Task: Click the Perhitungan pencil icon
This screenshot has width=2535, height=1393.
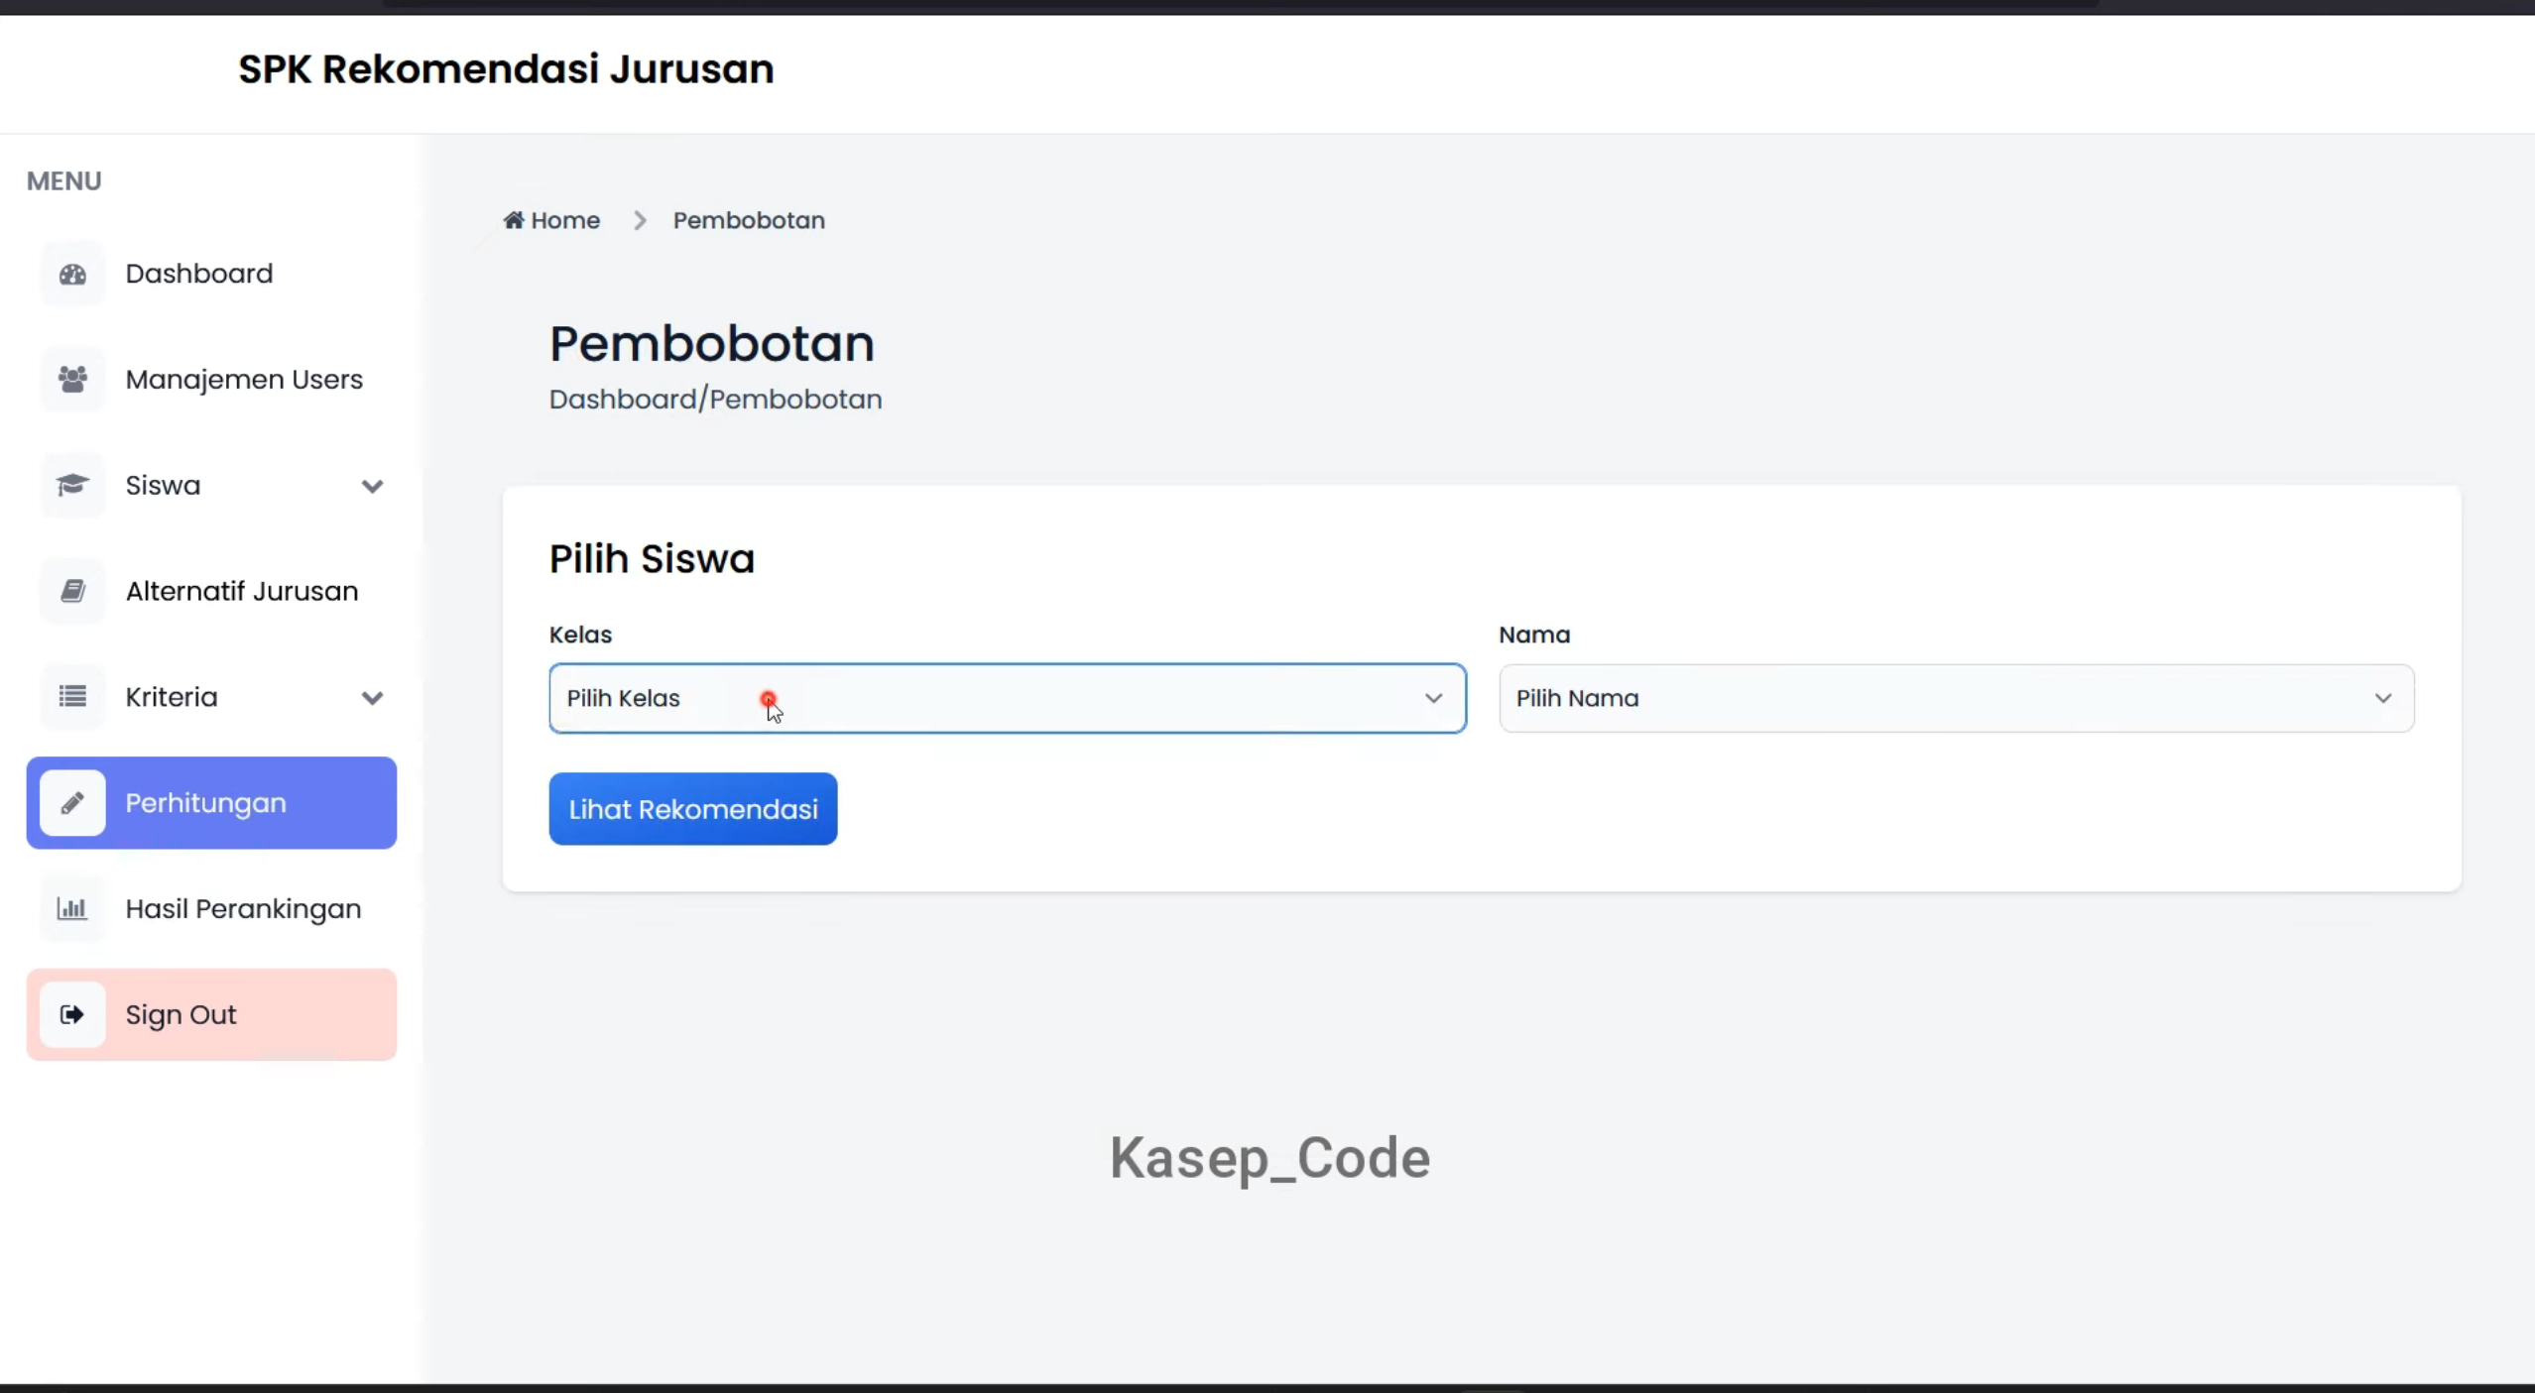Action: click(72, 803)
